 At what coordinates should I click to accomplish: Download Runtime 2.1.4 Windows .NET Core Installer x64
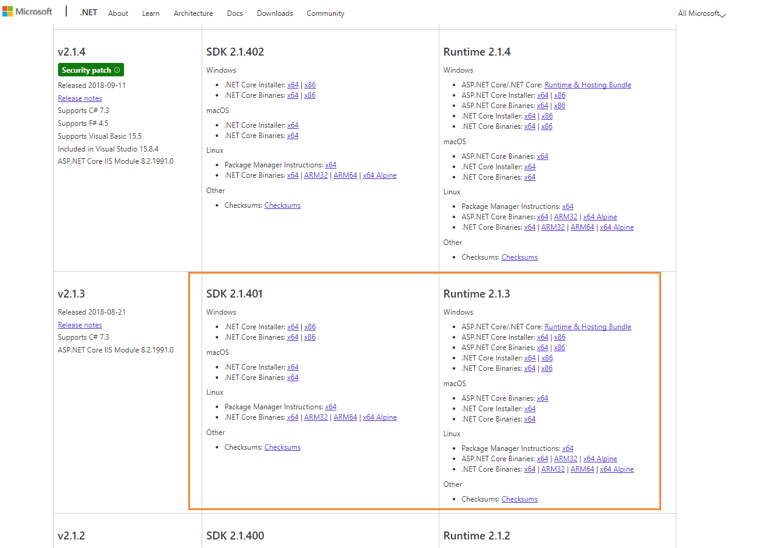(530, 116)
